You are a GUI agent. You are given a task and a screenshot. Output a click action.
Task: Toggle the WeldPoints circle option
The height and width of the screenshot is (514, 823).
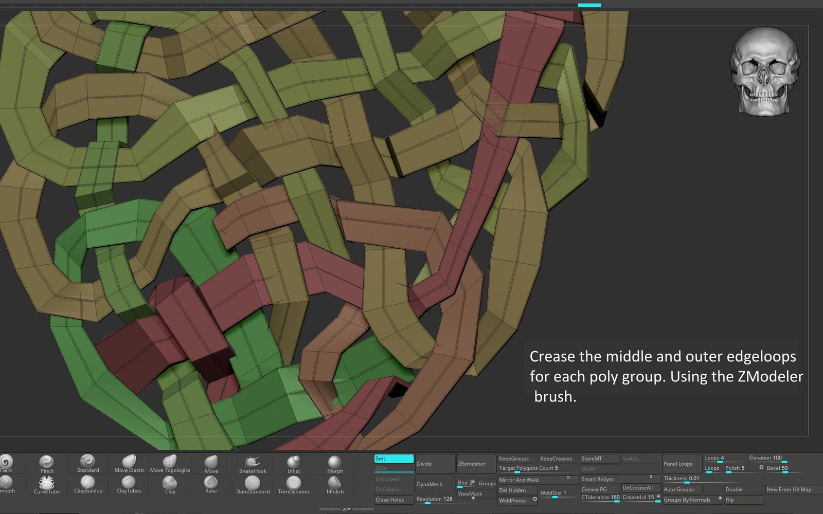pos(535,499)
